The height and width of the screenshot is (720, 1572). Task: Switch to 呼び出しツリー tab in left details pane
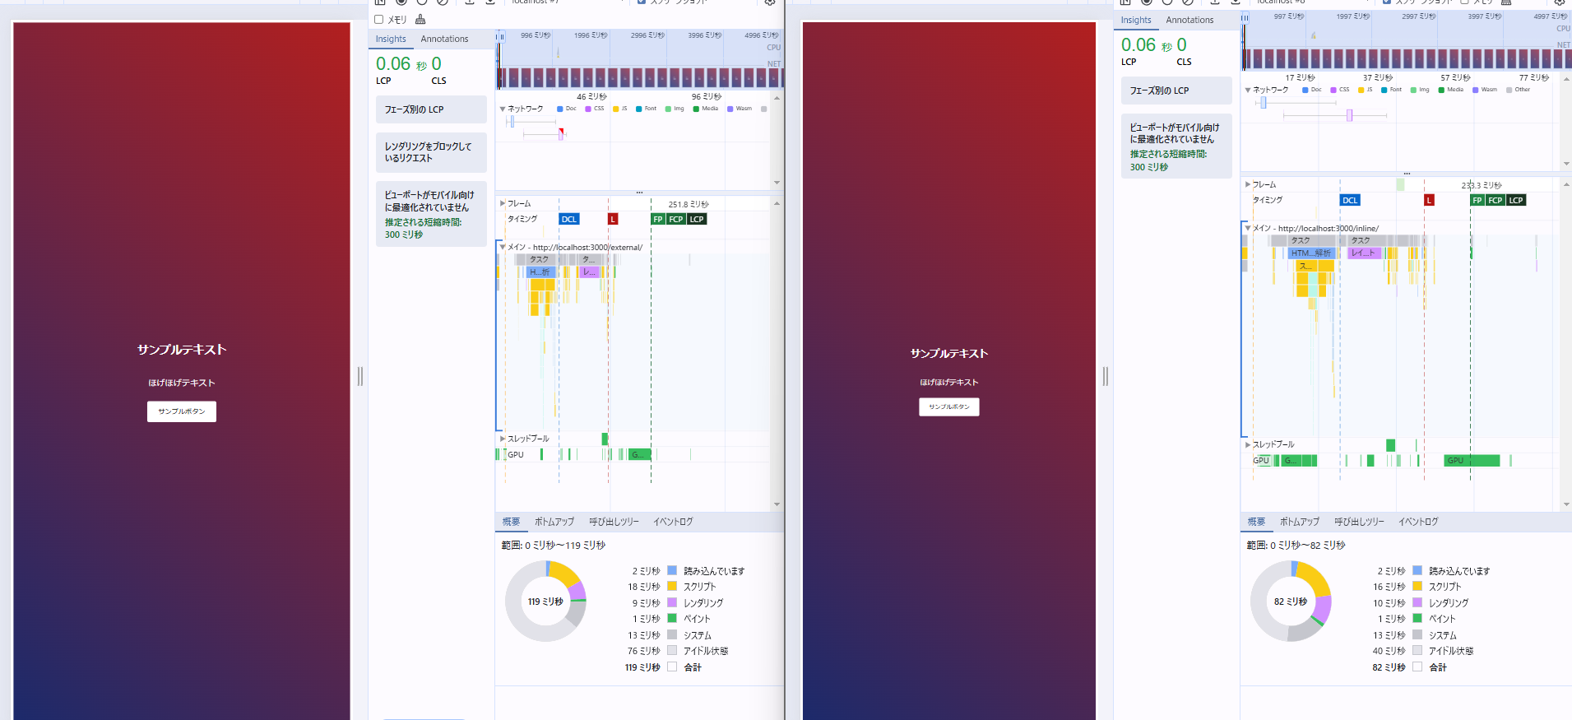click(x=614, y=522)
